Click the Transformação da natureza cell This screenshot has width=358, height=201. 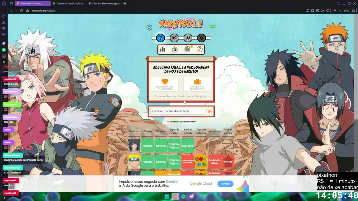[188, 162]
